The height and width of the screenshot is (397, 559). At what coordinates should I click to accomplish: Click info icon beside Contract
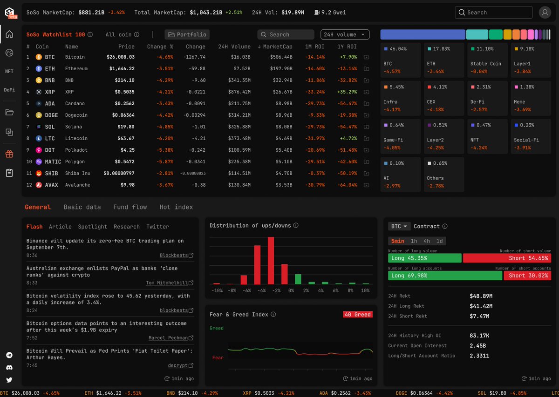point(445,226)
